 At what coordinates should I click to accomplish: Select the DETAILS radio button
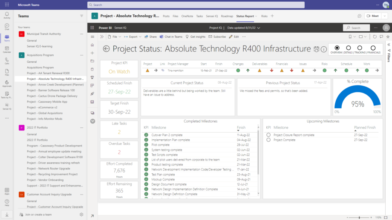[348, 48]
